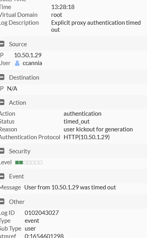Click the Reason field label
This screenshot has width=147, height=238.
[8, 129]
